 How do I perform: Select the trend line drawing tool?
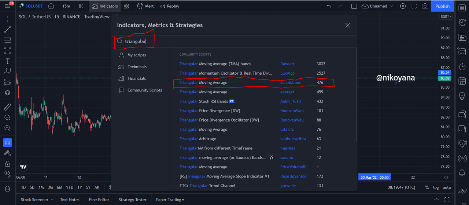coord(7,30)
